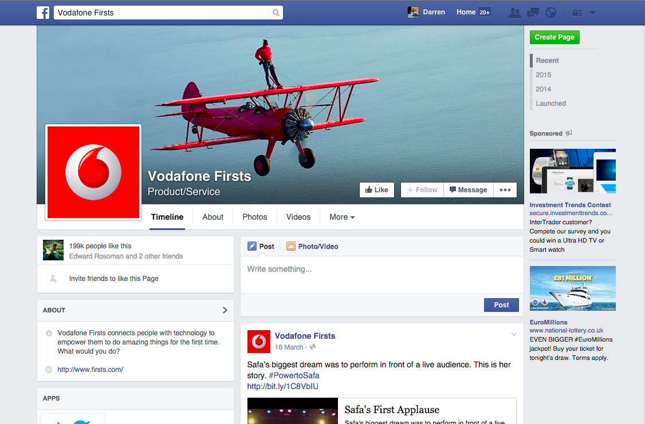Open the account dropdown arrow in top bar
The height and width of the screenshot is (424, 645).
click(592, 13)
